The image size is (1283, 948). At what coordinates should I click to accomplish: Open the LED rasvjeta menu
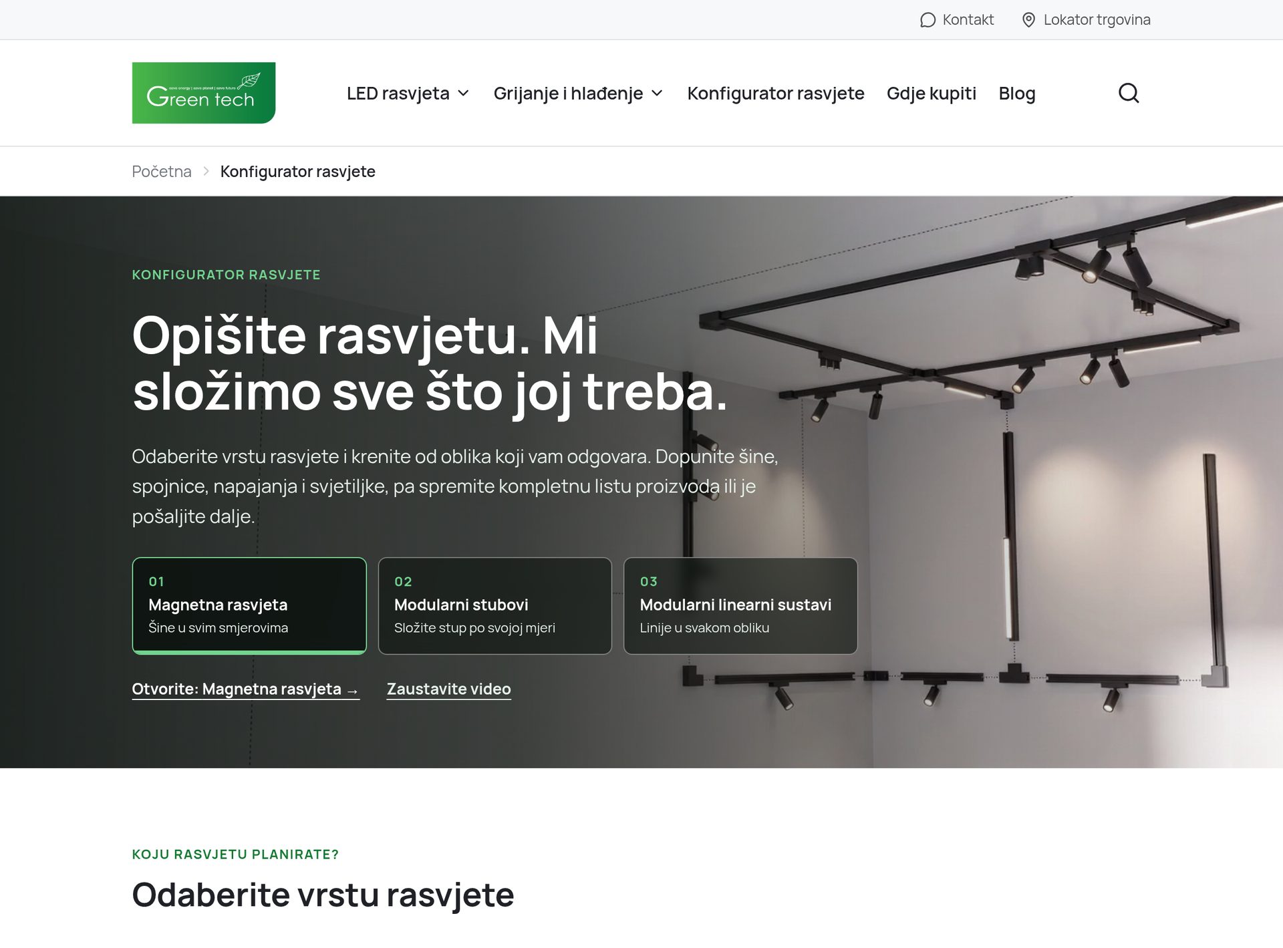point(408,94)
